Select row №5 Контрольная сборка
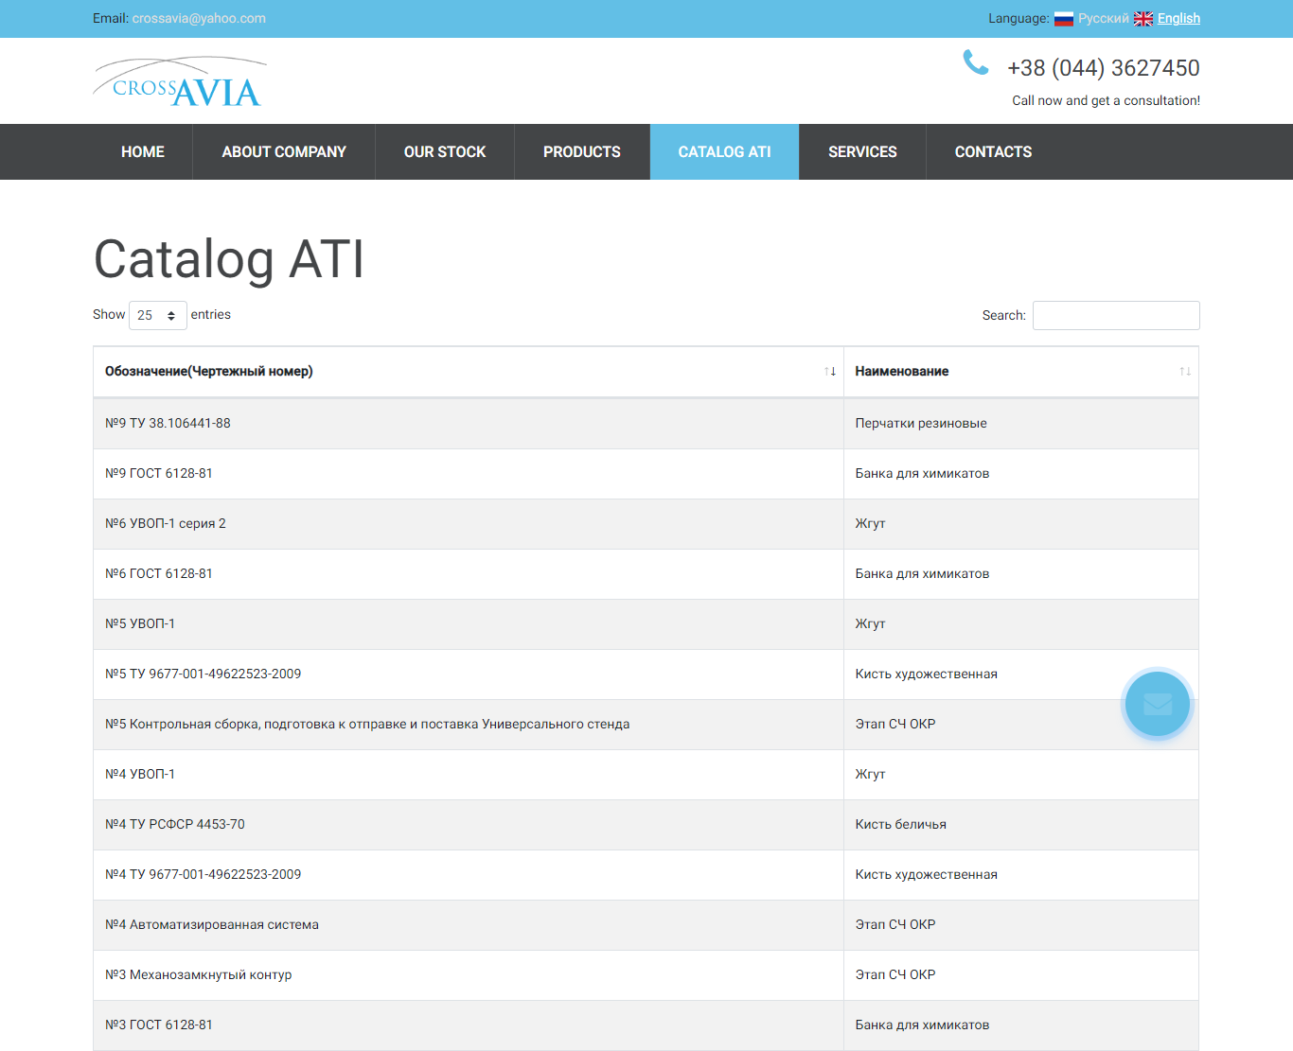The width and height of the screenshot is (1293, 1051). point(646,725)
